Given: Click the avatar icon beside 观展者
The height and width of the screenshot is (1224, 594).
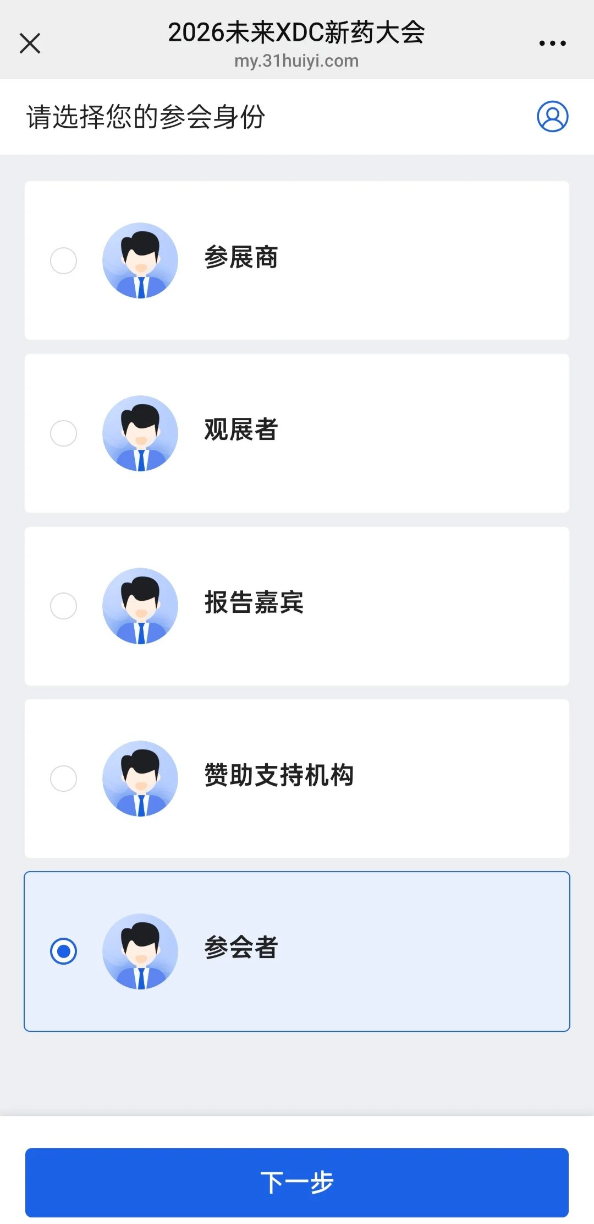Looking at the screenshot, I should pos(140,433).
